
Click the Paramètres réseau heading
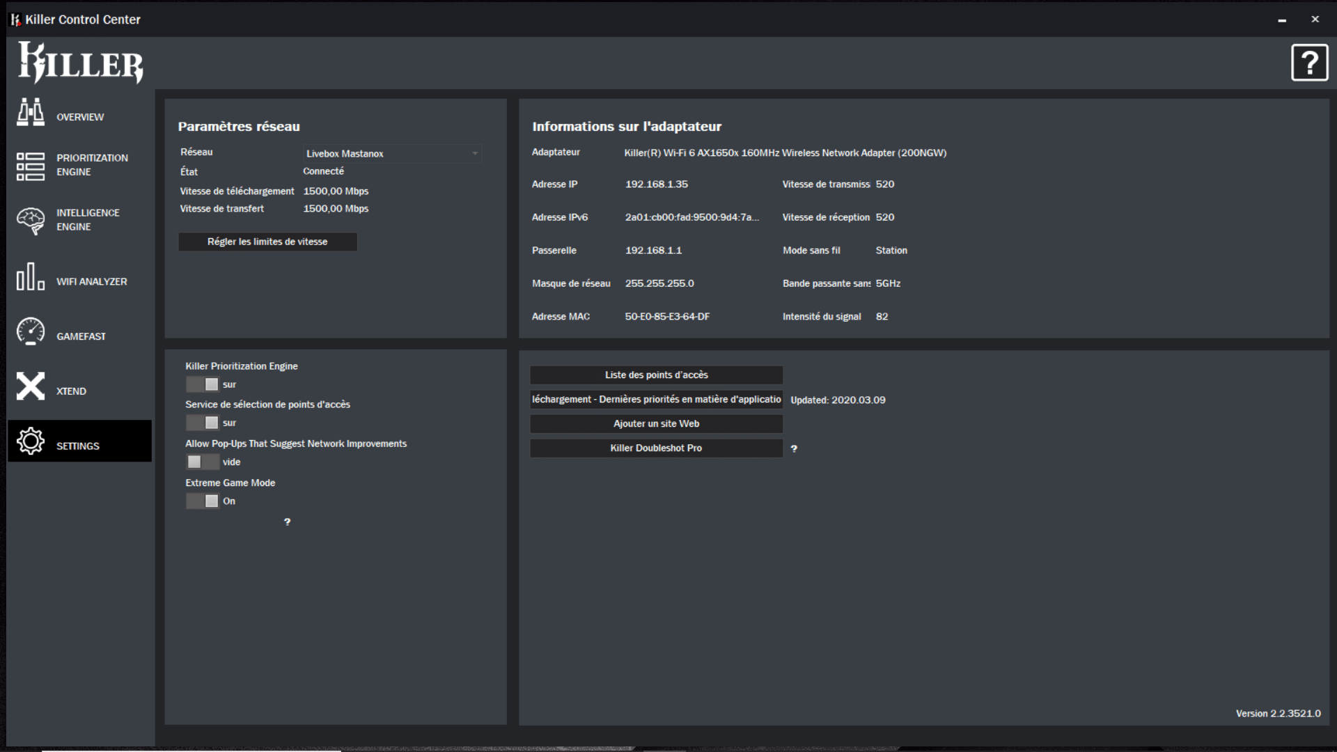239,127
